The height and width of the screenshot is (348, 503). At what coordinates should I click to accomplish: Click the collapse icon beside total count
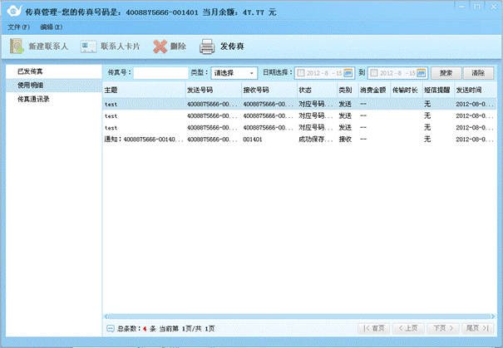pos(111,328)
